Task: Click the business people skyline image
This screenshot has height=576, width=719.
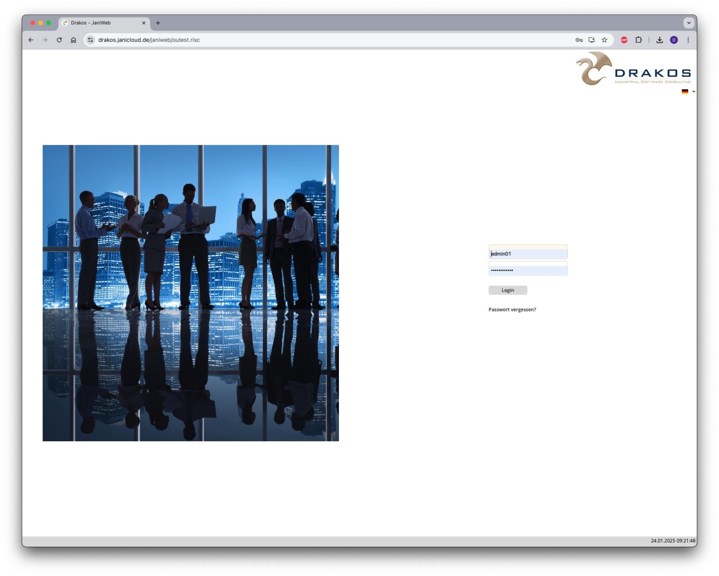Action: point(190,293)
